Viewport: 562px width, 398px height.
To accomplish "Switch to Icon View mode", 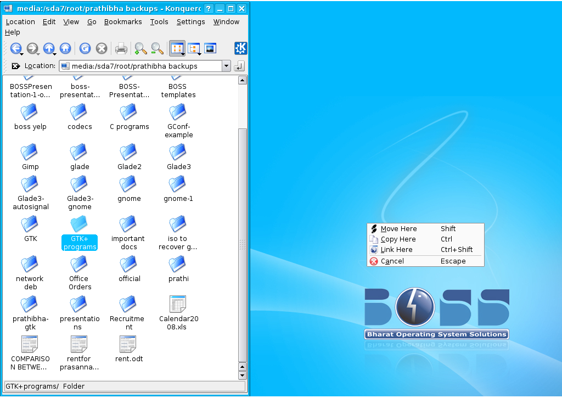I will 177,48.
